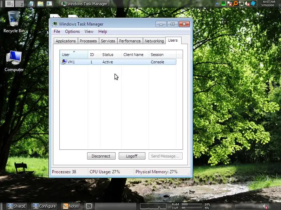Screen dimensions: 281x210
Task: Open Notes from the bottom bar
Action: click(x=71, y=206)
